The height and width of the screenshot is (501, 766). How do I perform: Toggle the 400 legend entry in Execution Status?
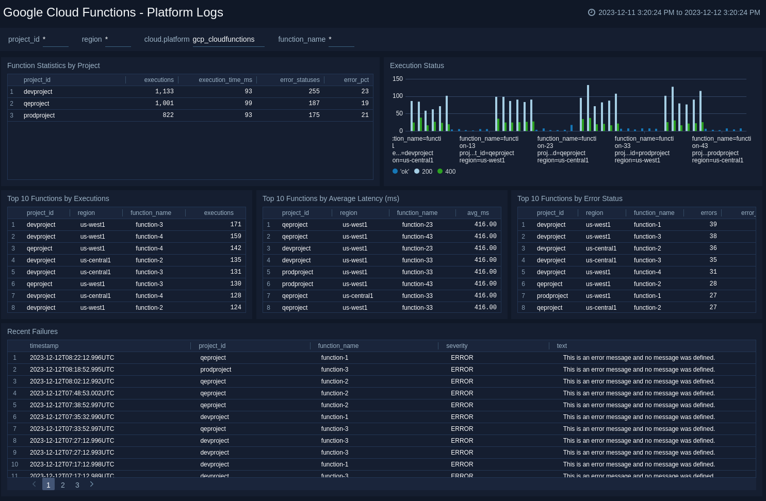[447, 172]
